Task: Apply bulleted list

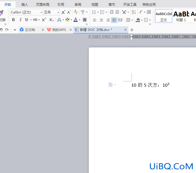Action: pos(94,12)
